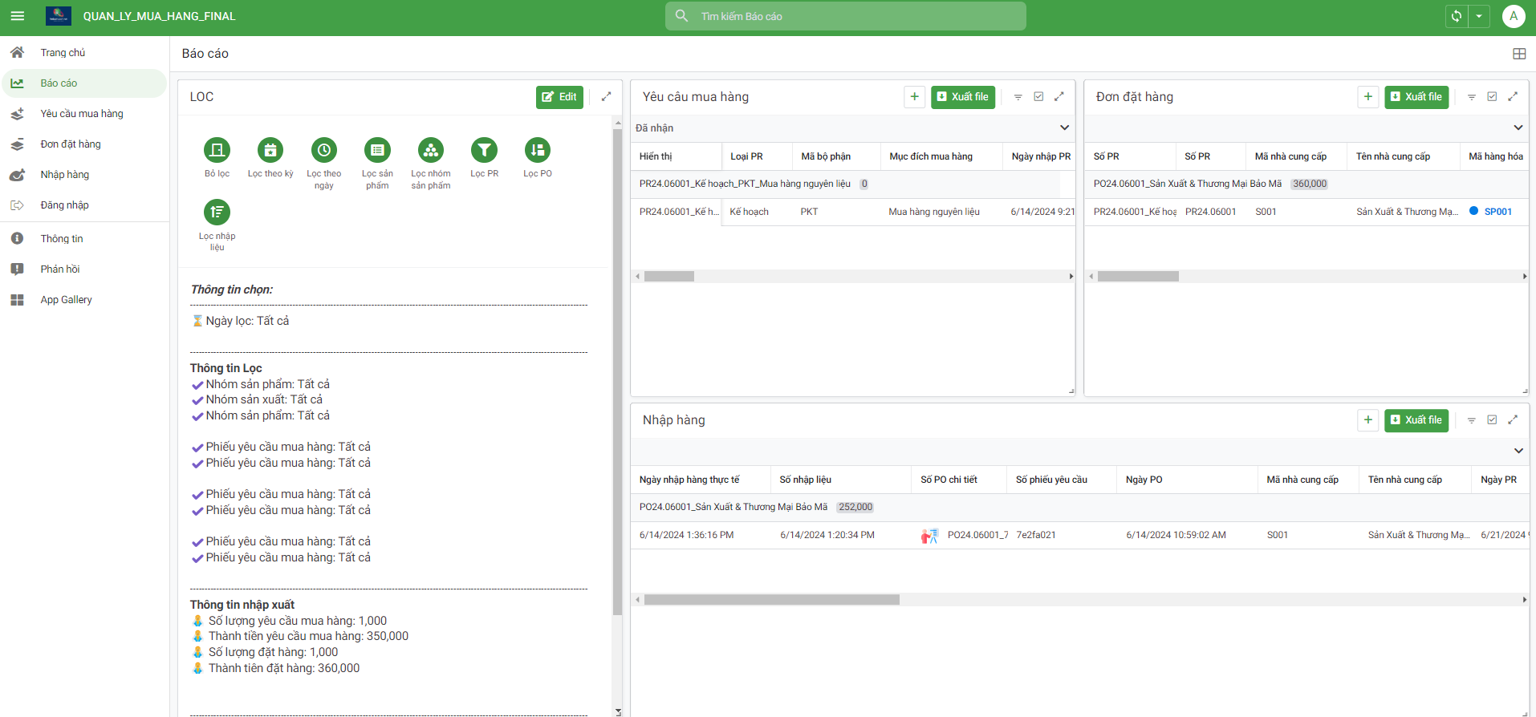
Task: Click the Lọc PO sort icon
Action: 538,150
